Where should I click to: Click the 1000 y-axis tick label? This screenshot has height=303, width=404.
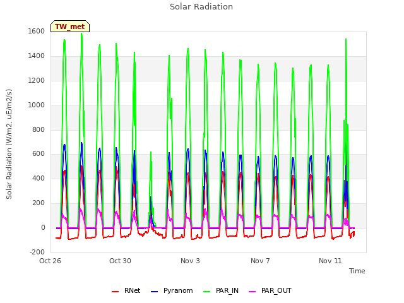coord(37,105)
